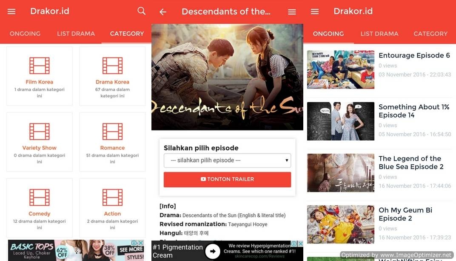Open ad info icon on Pigmentation banner
This screenshot has height=261, width=456.
coord(294,243)
